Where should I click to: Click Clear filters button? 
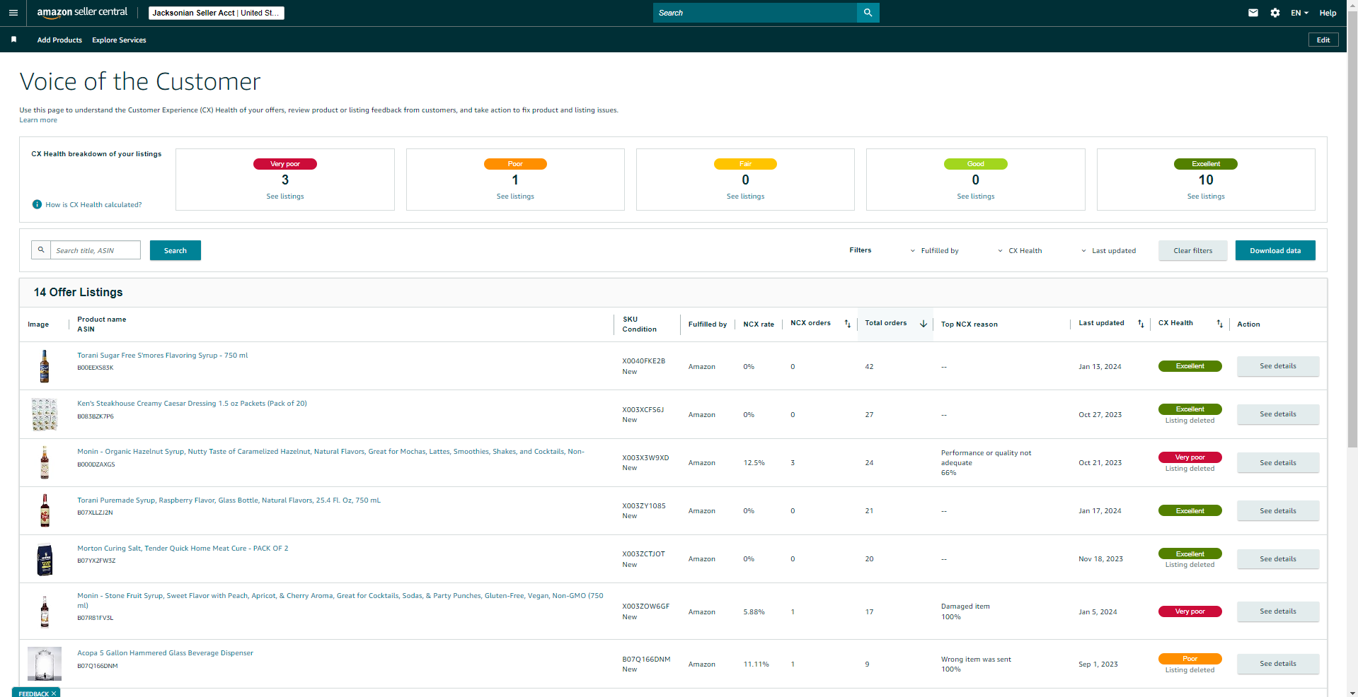pyautogui.click(x=1193, y=250)
